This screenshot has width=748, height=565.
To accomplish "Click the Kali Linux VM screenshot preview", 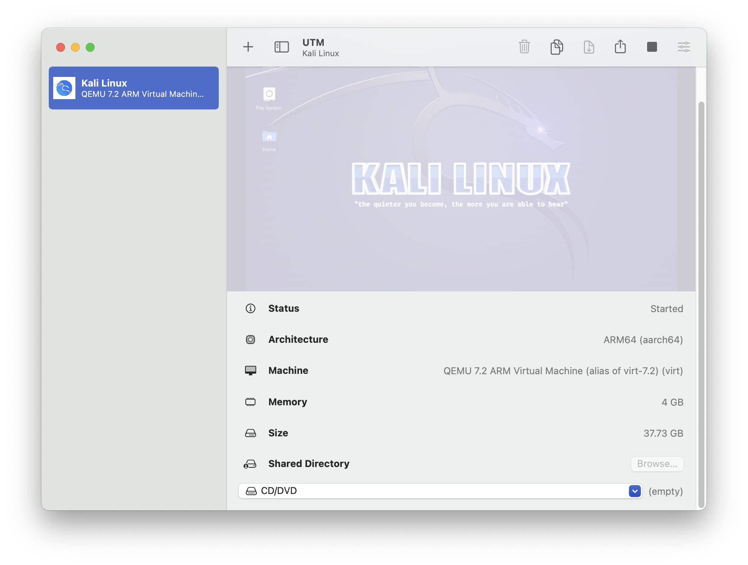I will tap(461, 179).
